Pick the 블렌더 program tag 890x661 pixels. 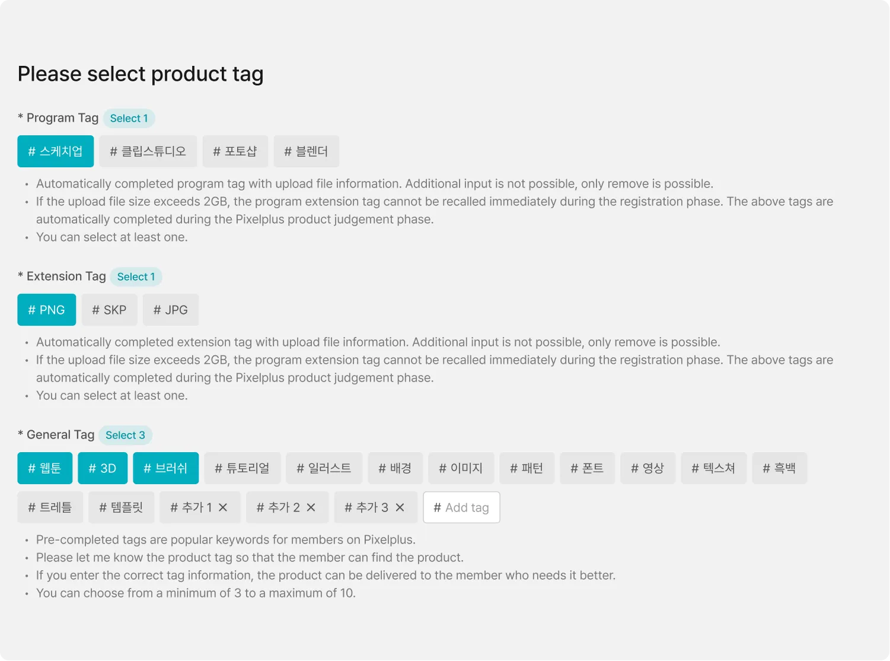tap(306, 151)
